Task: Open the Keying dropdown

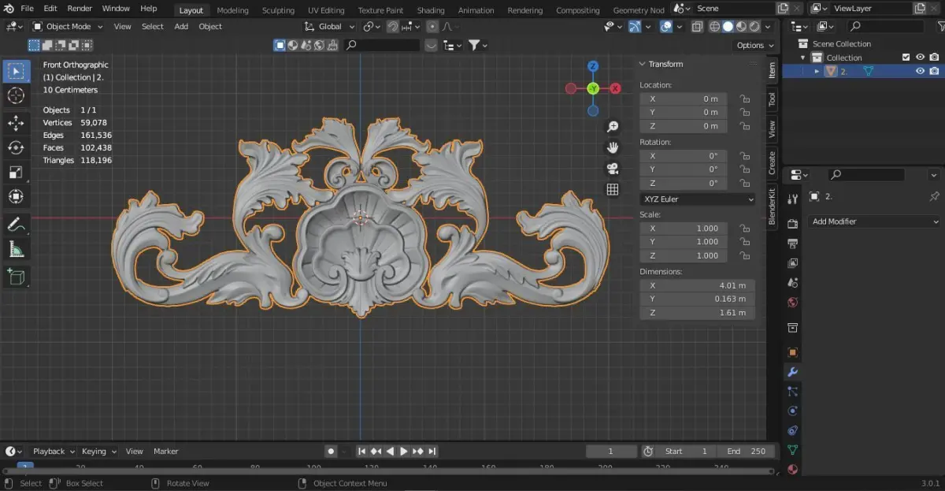Action: pyautogui.click(x=98, y=452)
